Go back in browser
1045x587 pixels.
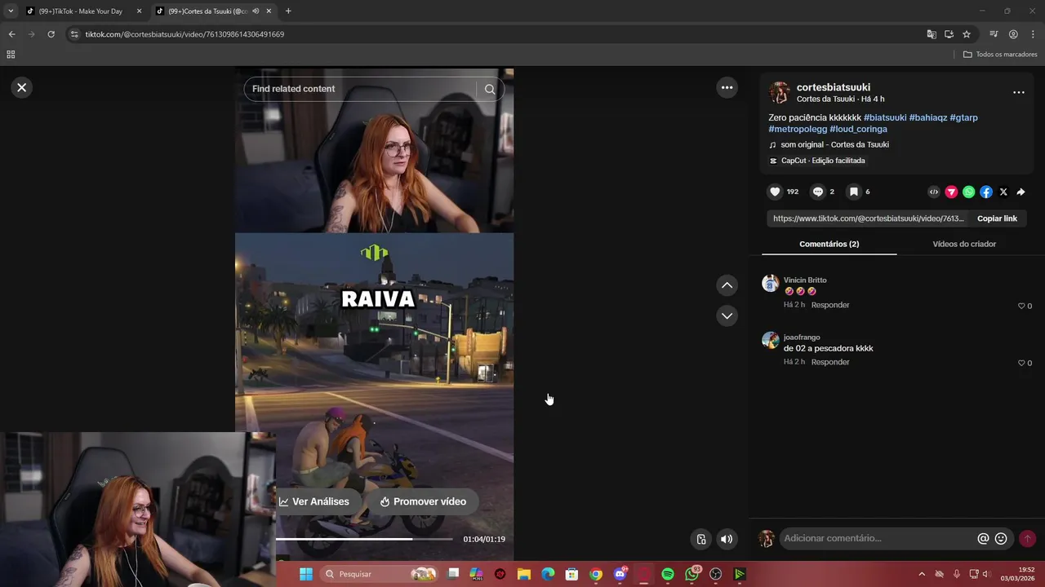pos(11,34)
